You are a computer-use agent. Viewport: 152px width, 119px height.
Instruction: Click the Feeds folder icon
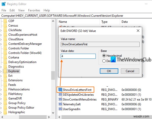click(5, 85)
